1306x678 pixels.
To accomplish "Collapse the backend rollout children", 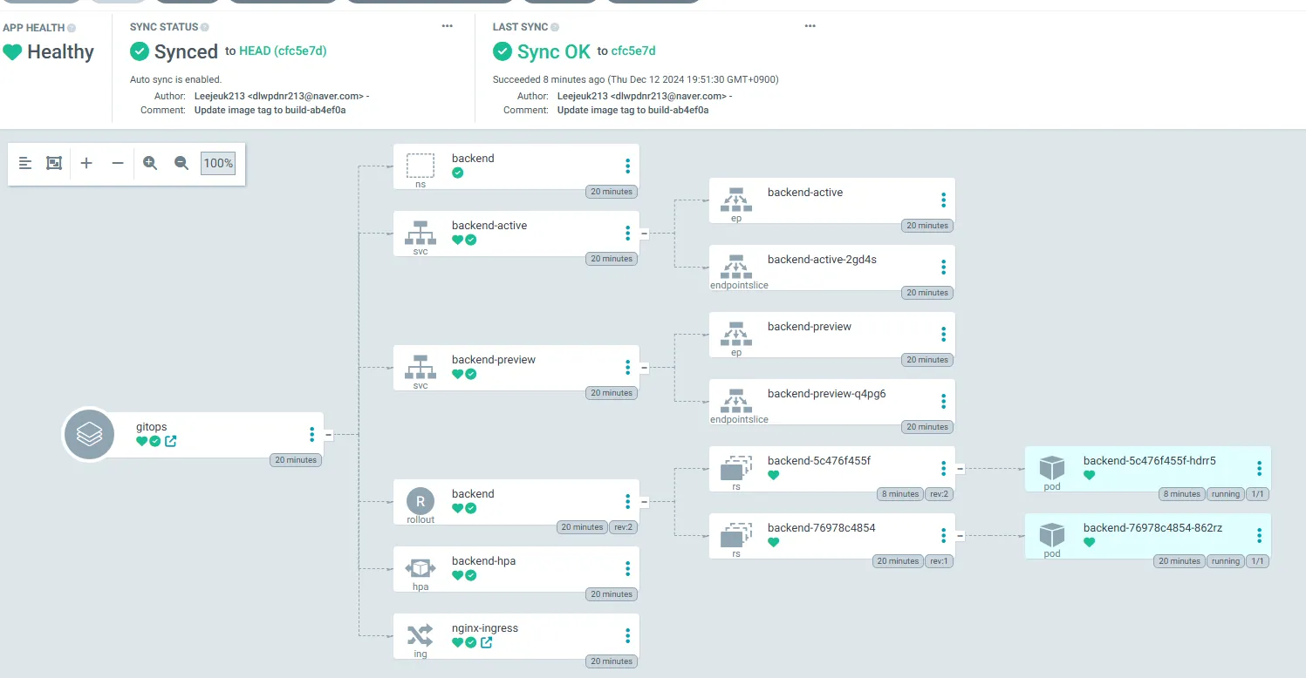I will pyautogui.click(x=645, y=501).
